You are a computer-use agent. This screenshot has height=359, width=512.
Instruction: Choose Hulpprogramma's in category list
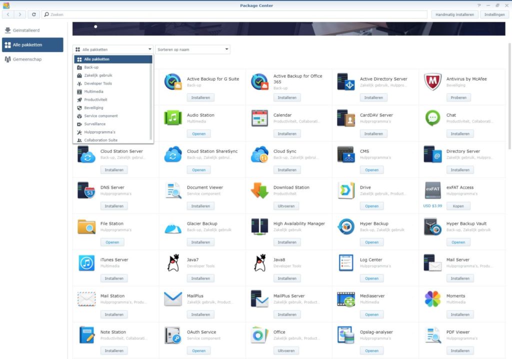click(113, 132)
